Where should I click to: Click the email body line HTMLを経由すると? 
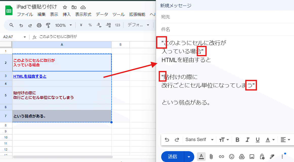186,60
